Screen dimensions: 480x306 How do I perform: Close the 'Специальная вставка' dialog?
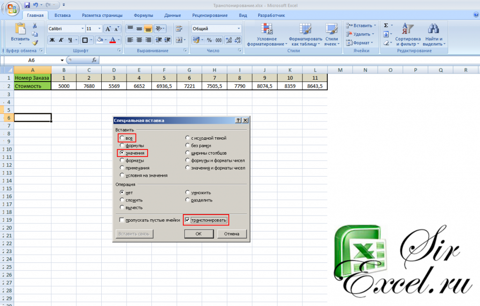tap(245, 120)
